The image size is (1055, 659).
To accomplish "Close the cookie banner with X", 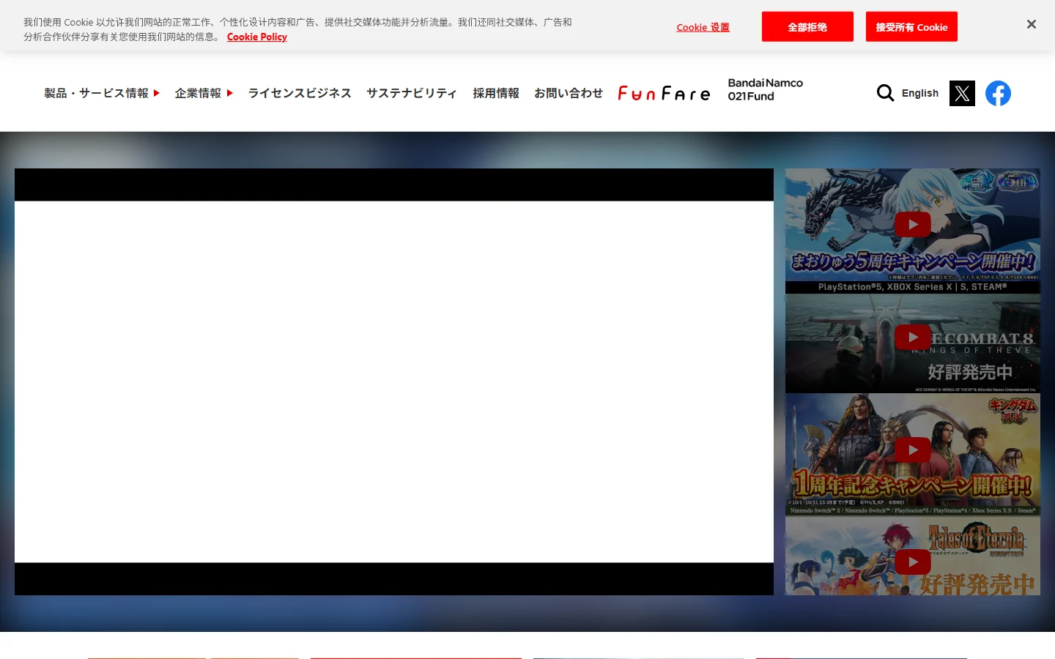I will (1031, 24).
